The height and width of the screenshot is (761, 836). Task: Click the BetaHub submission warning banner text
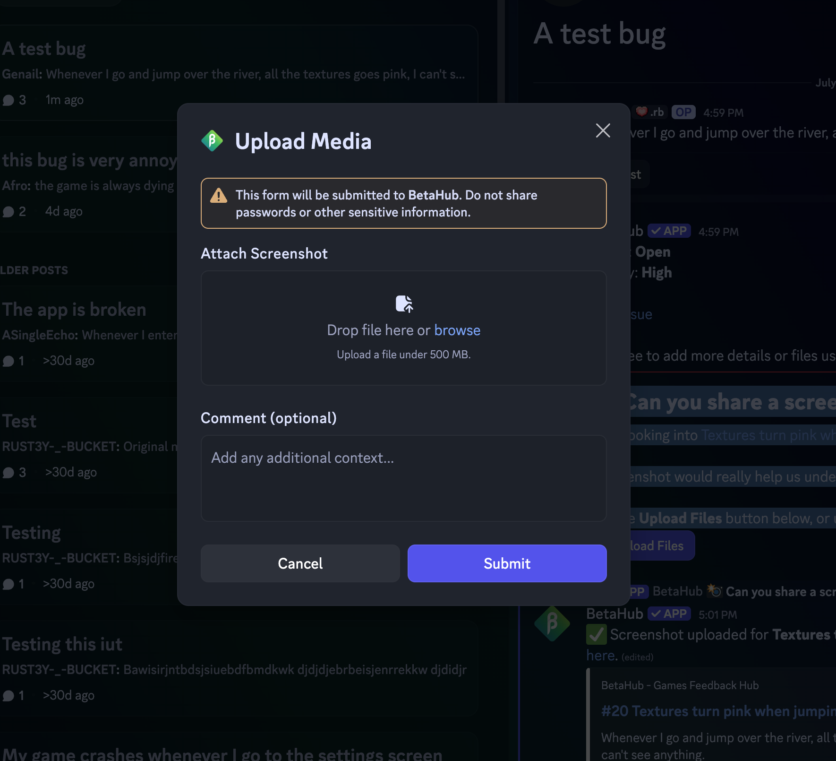pyautogui.click(x=386, y=204)
